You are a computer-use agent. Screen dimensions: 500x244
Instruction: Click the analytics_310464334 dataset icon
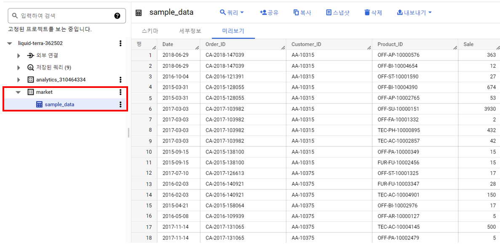[30, 80]
